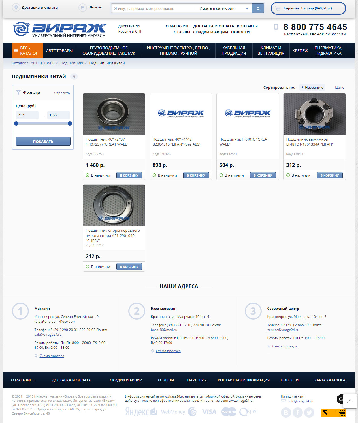
Task: Add Подшипник 40*74*42 LIFAN to cart
Action: pos(196,175)
